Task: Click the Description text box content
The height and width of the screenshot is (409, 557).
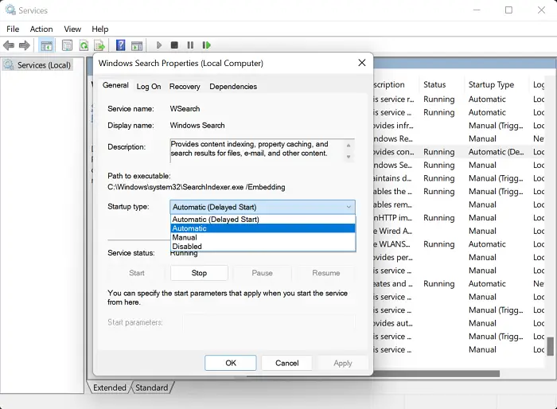Action: (x=257, y=149)
